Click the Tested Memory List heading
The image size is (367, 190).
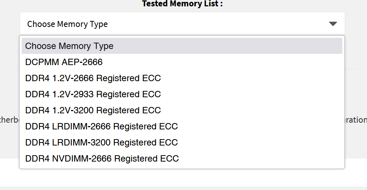[x=182, y=4]
